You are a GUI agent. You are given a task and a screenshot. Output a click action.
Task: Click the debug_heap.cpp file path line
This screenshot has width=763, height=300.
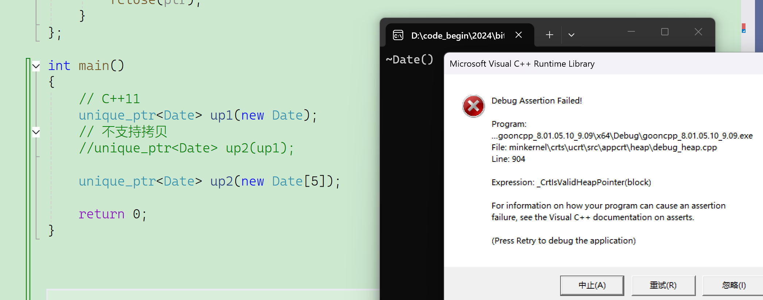pos(604,147)
